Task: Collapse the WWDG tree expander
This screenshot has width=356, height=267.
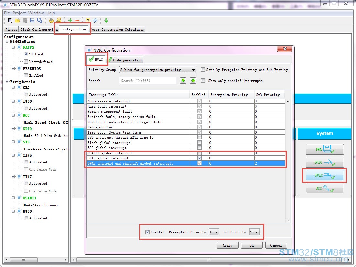Action: (x=13, y=211)
